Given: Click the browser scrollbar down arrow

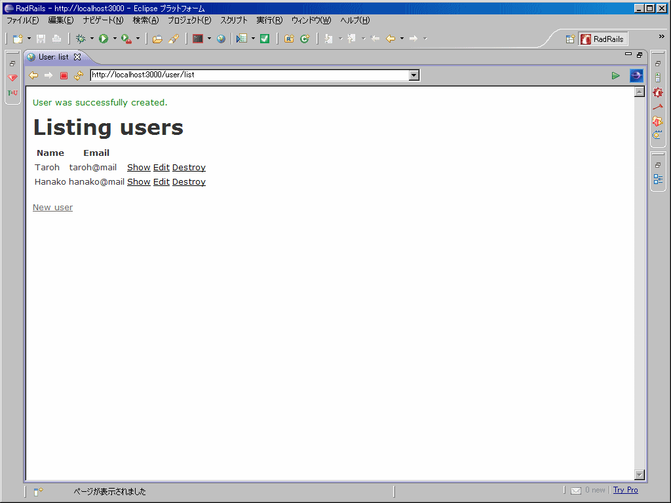Looking at the screenshot, I should pyautogui.click(x=640, y=475).
